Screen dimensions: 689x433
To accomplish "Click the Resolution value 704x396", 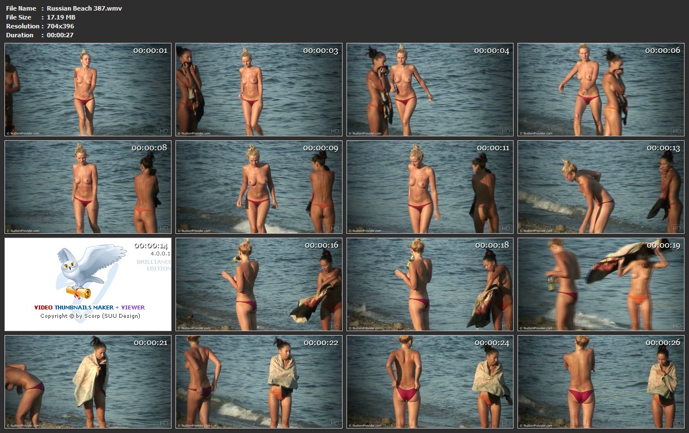I will [60, 26].
